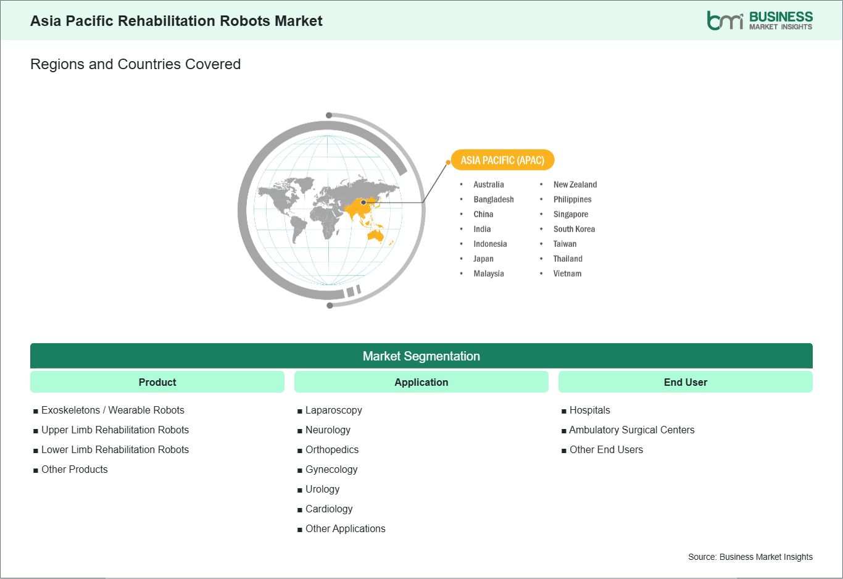Click the Asia Pacific Rehabilitation Robots Market title
Image resolution: width=843 pixels, height=579 pixels.
[176, 21]
